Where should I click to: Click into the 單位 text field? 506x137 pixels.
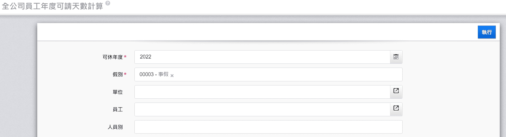point(262,92)
